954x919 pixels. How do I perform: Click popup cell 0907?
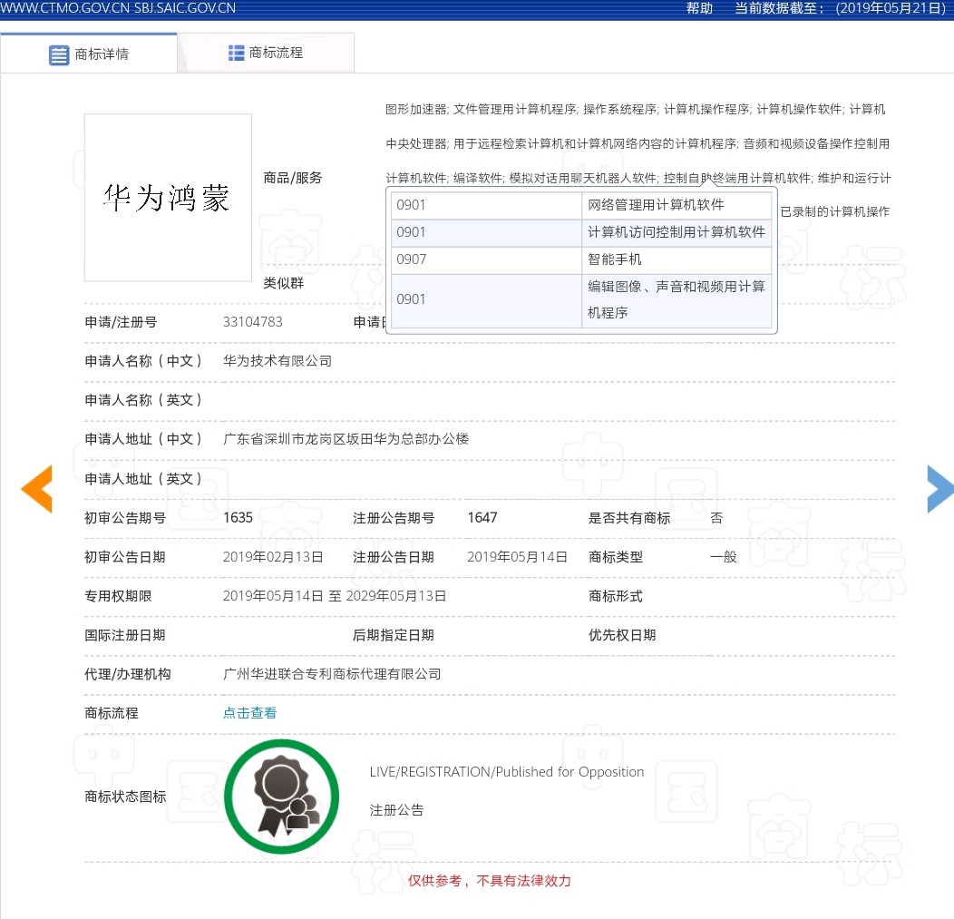(486, 259)
